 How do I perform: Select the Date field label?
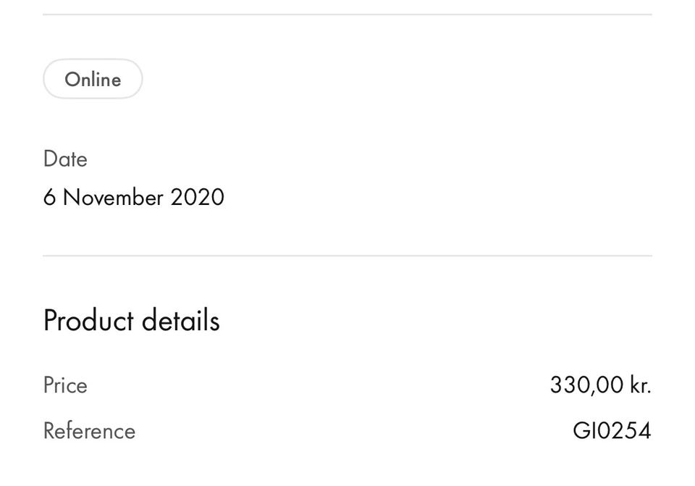65,159
